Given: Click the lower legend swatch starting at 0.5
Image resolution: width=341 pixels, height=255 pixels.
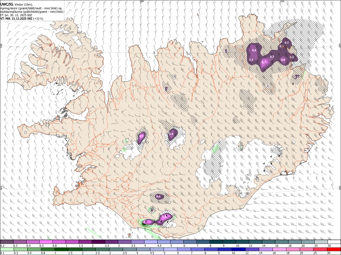Looking at the screenshot, I should [34, 249].
